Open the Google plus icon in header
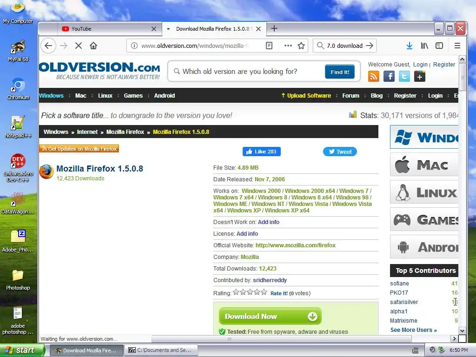Image resolution: width=476 pixels, height=357 pixels. point(420,76)
